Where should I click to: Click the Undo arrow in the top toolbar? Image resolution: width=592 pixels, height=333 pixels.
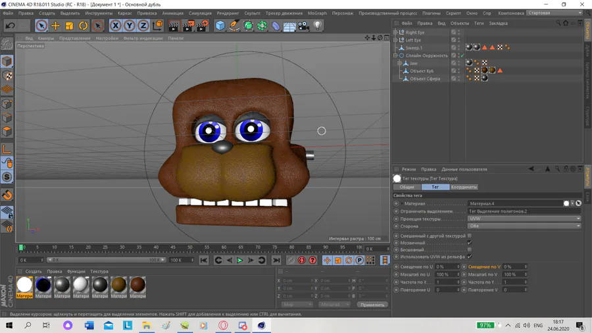coord(10,26)
